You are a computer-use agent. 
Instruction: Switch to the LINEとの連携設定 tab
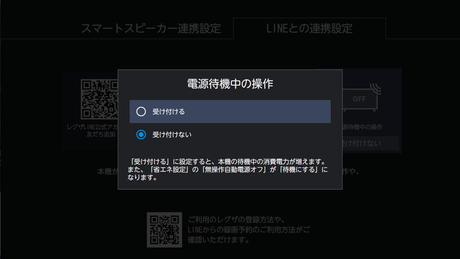tap(309, 29)
